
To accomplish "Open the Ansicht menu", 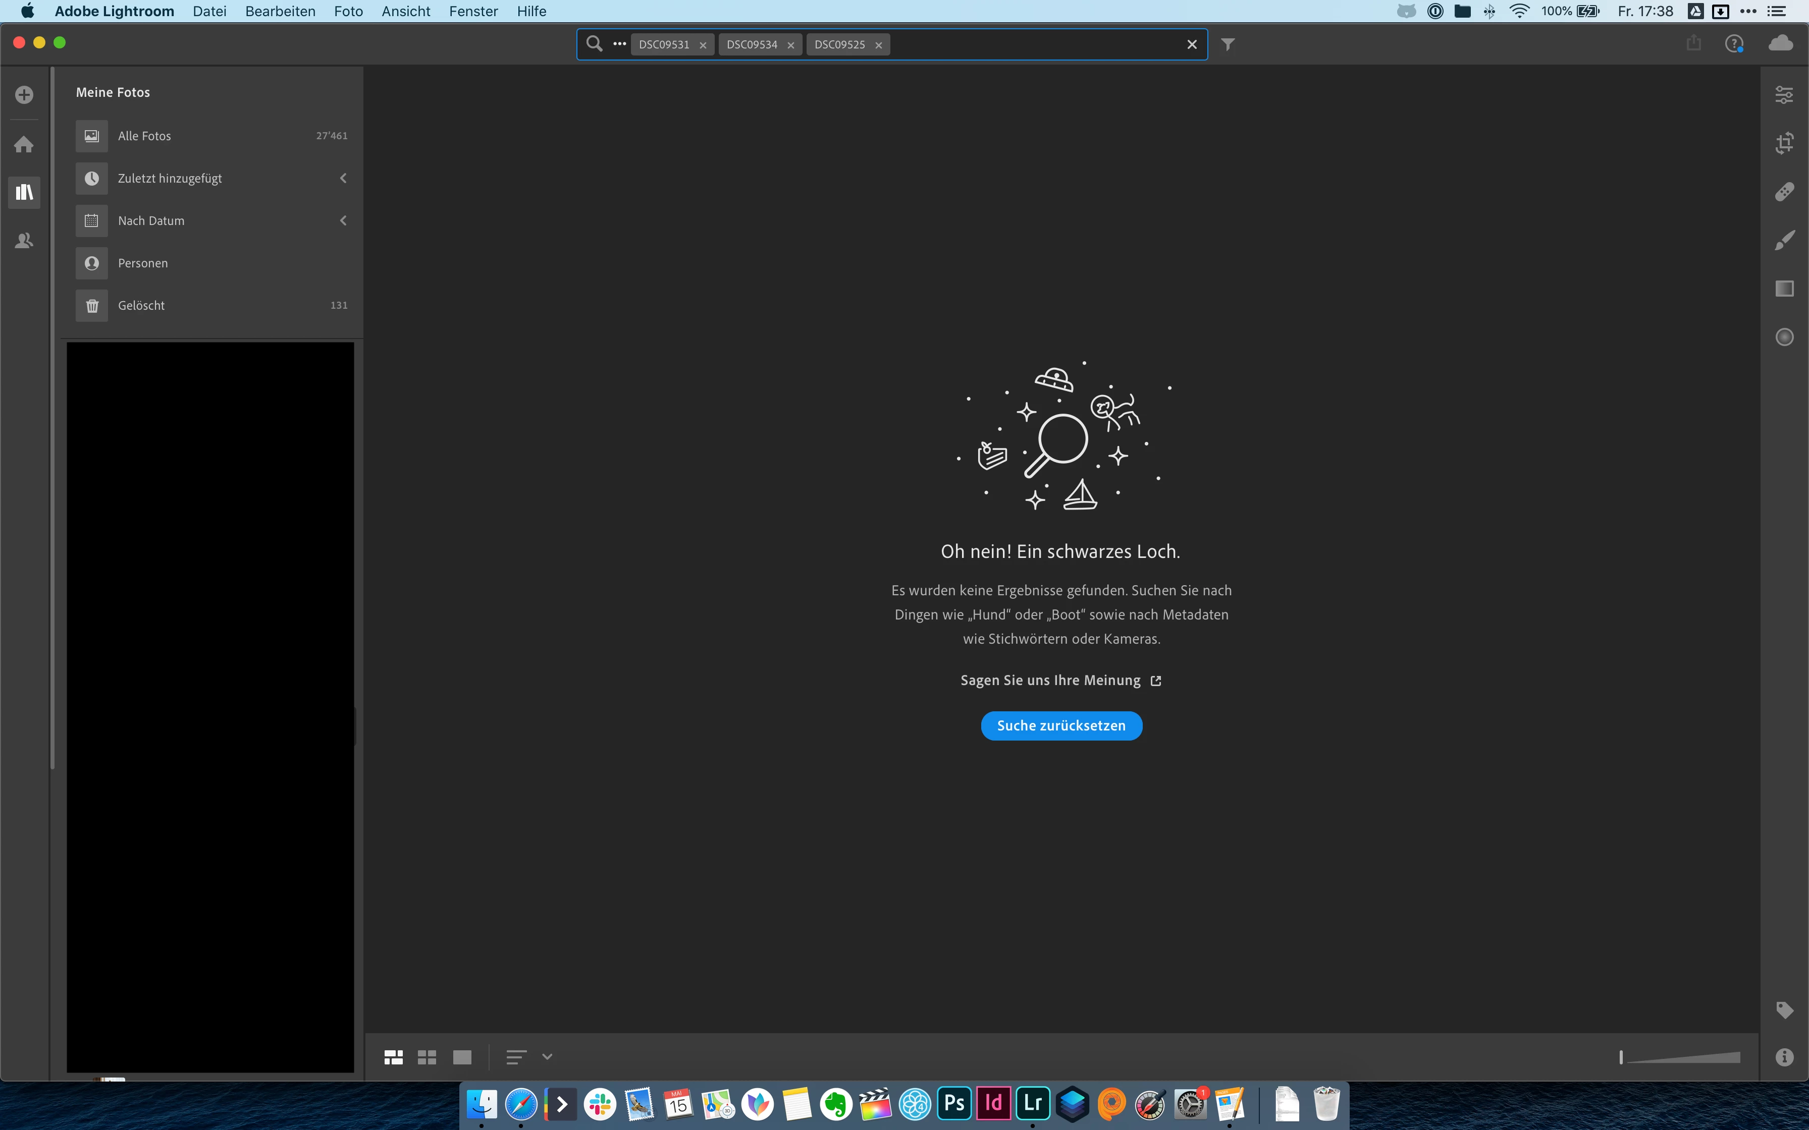I will point(406,11).
